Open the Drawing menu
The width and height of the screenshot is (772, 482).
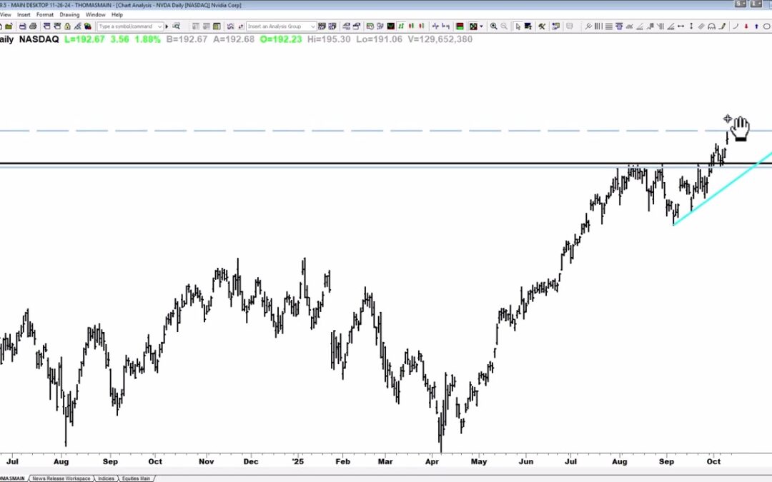point(69,14)
